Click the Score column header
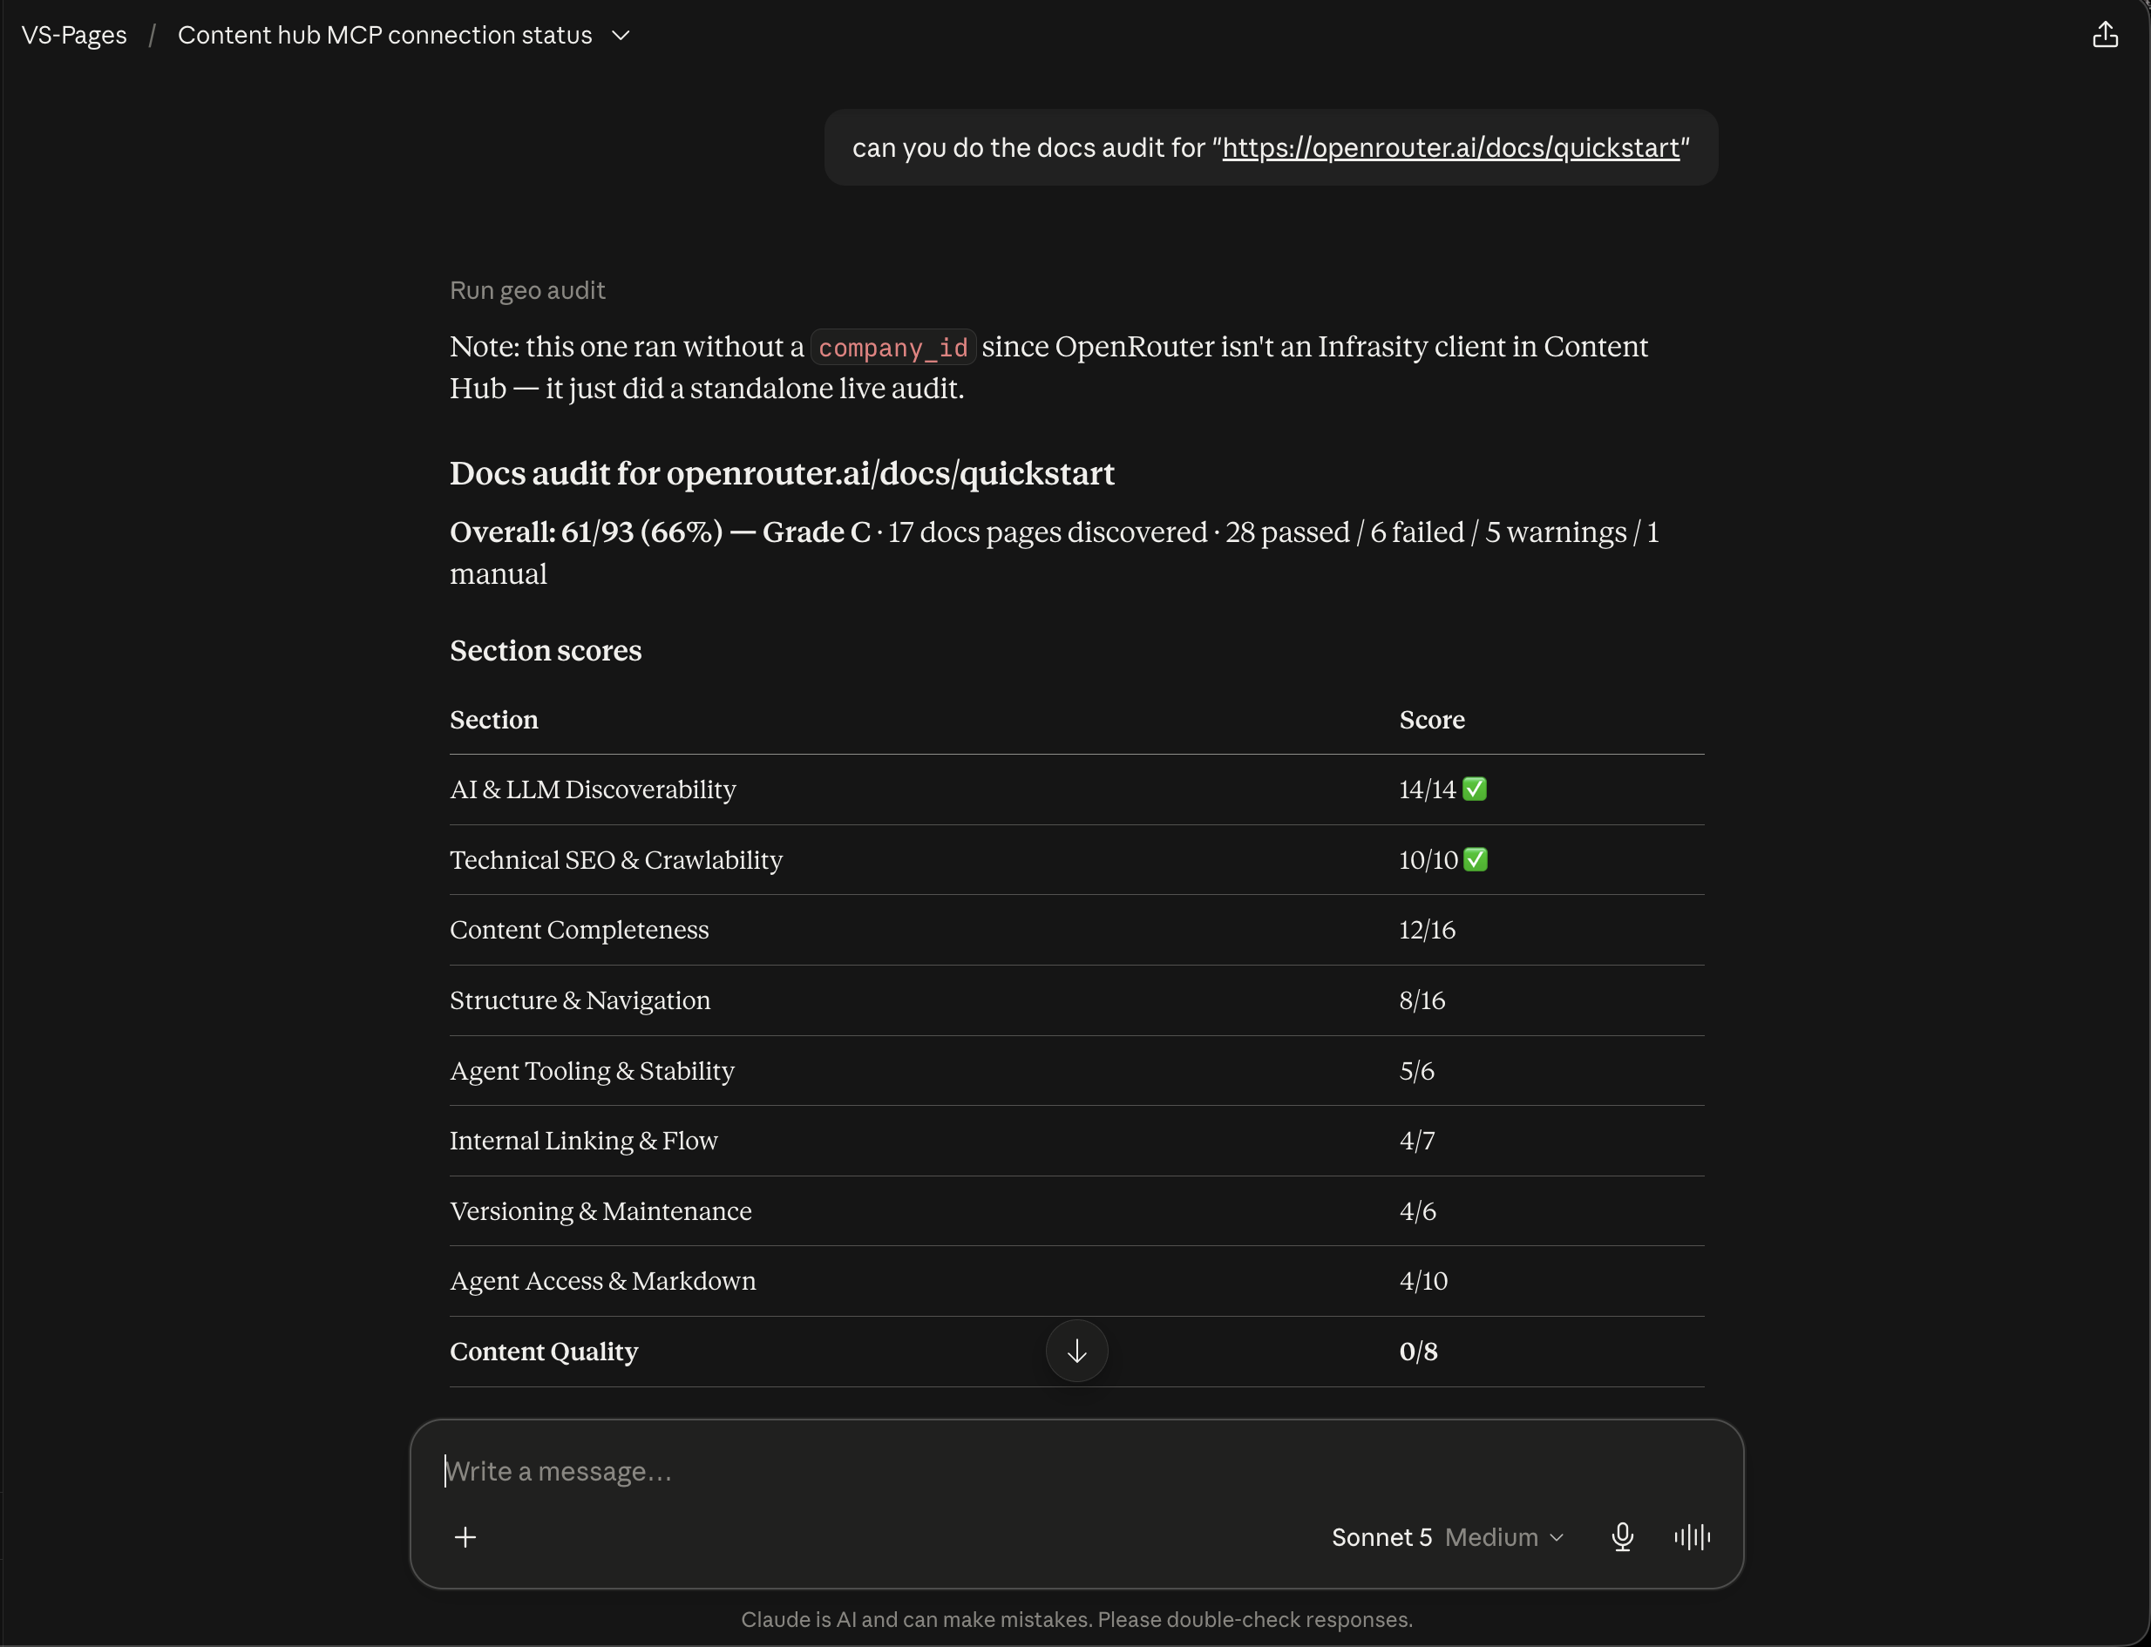The width and height of the screenshot is (2151, 1647). pos(1431,720)
